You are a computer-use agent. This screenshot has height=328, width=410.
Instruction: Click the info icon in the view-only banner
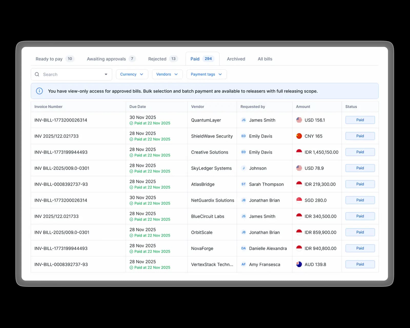click(39, 91)
